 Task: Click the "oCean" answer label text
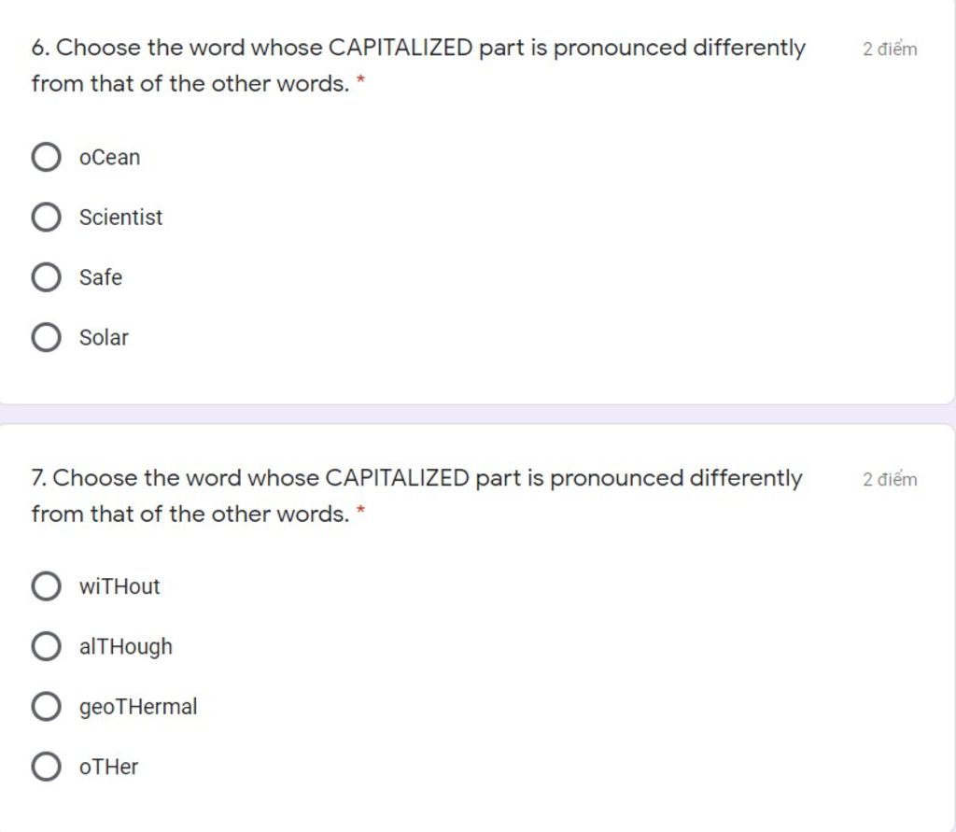[x=110, y=158]
